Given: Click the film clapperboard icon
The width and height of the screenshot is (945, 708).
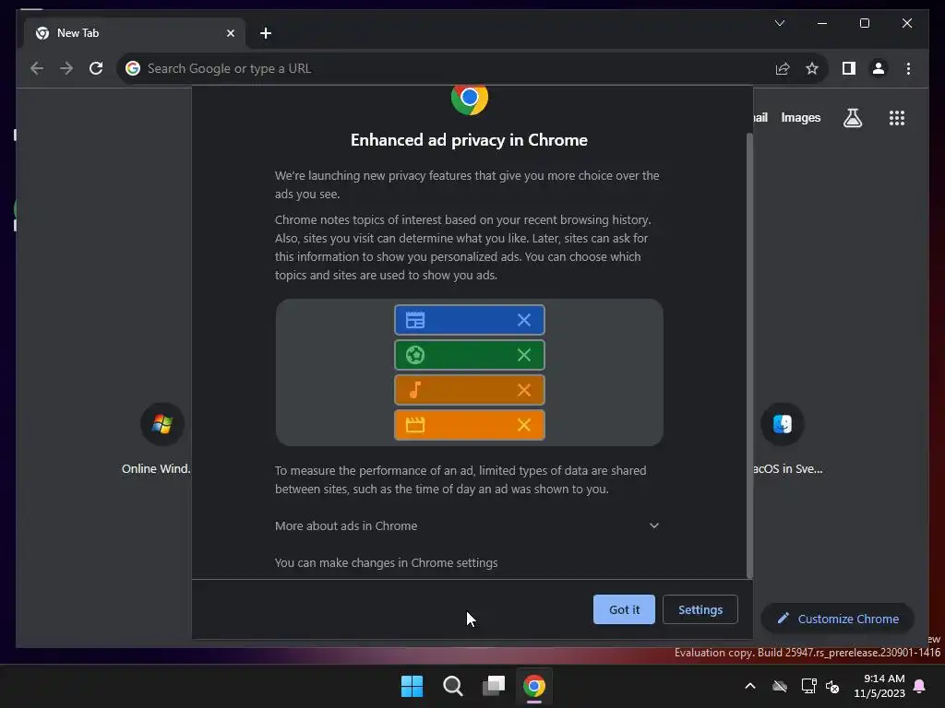Looking at the screenshot, I should click(415, 424).
